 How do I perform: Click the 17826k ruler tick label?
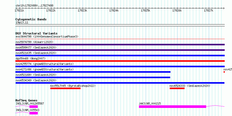point(177,10)
